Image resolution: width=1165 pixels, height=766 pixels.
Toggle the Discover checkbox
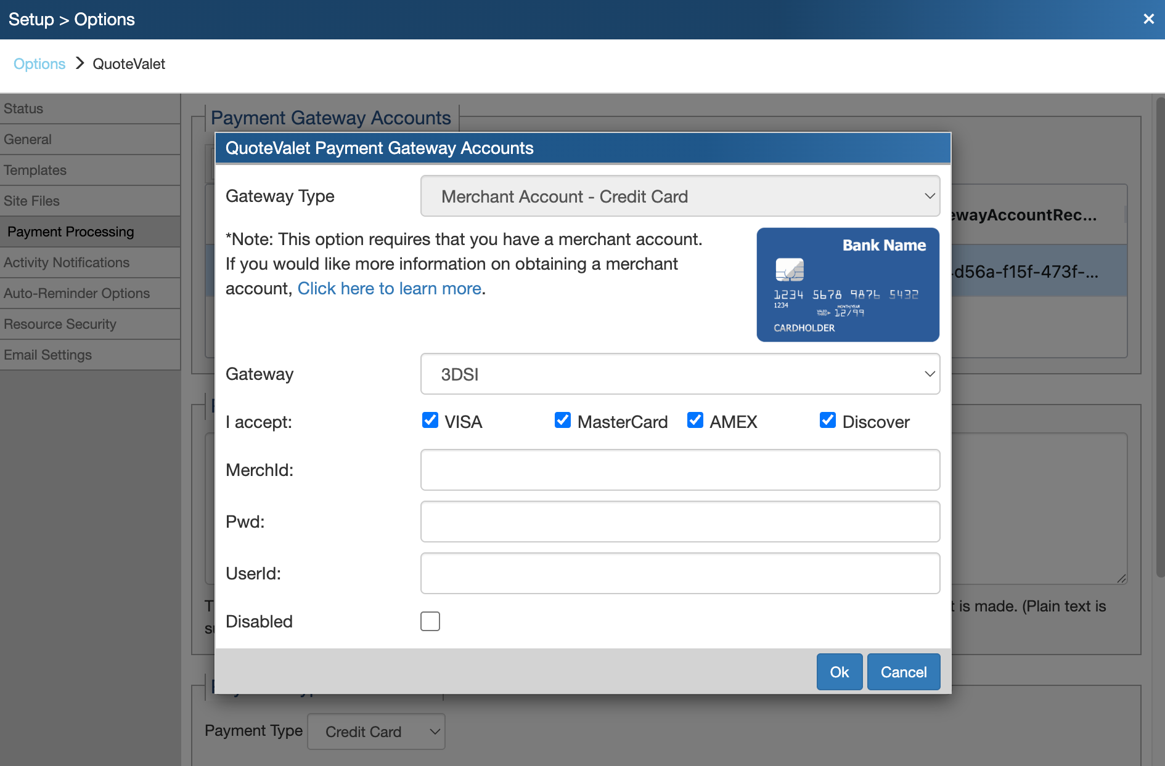tap(828, 421)
